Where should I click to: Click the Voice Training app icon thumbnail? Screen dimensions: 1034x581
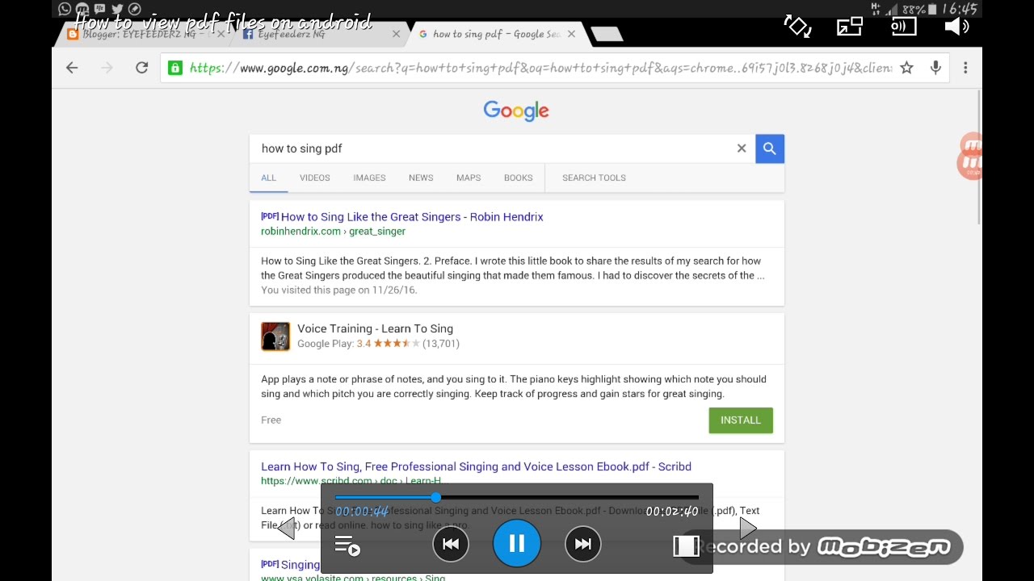tap(275, 336)
